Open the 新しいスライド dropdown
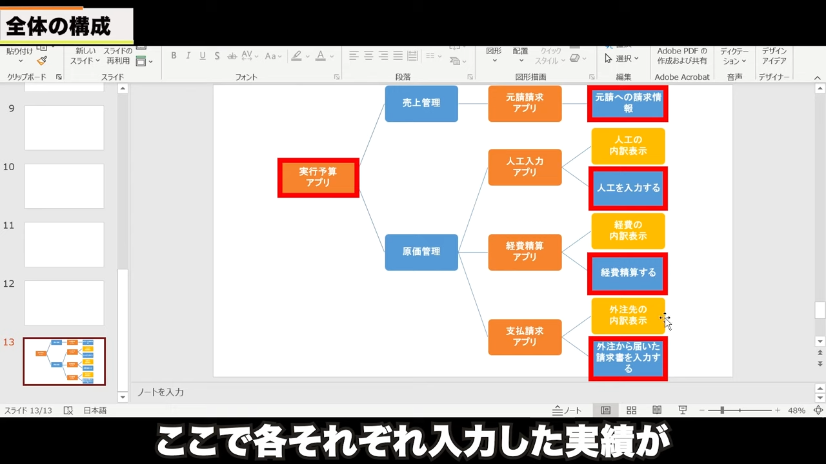This screenshot has width=826, height=464. [85, 61]
